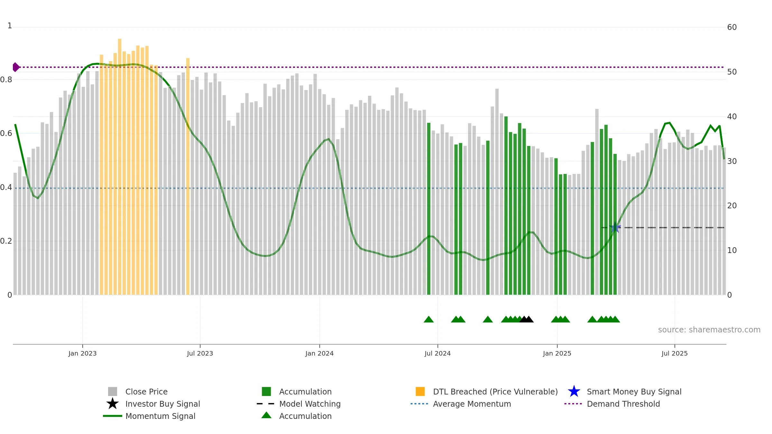Toggle the Momentum Signal legend entry
Viewport: 772px width, 434px height.
149,416
